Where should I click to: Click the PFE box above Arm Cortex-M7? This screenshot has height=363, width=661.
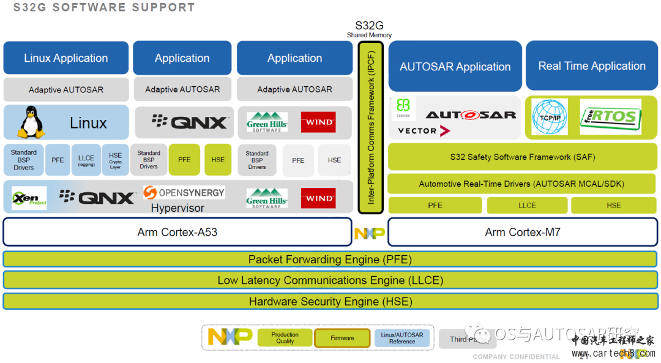(x=435, y=205)
